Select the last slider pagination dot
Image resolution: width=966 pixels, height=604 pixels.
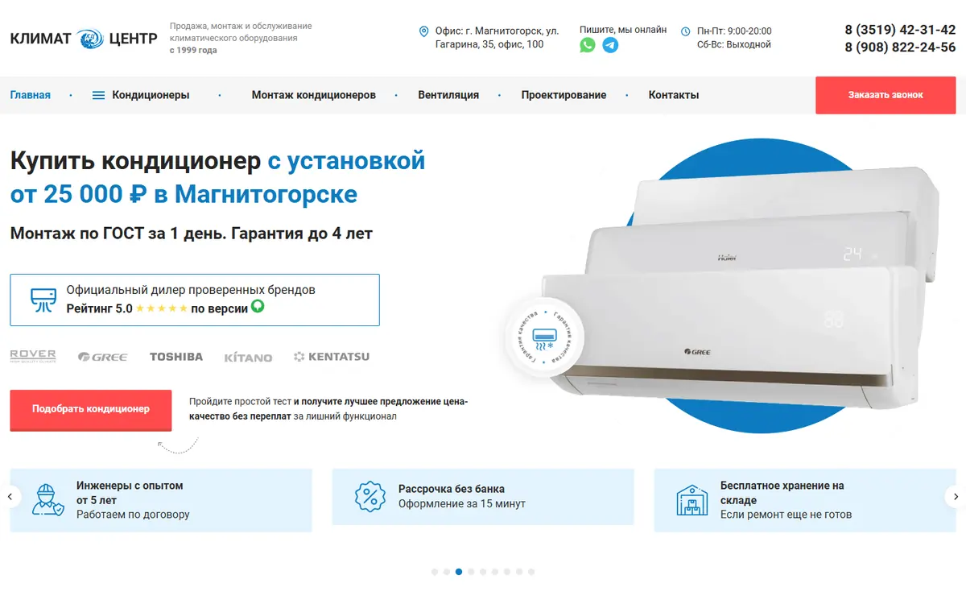(x=531, y=572)
